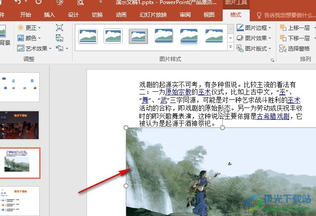Select the bottom orange-titled slide thumbnail

point(19,201)
